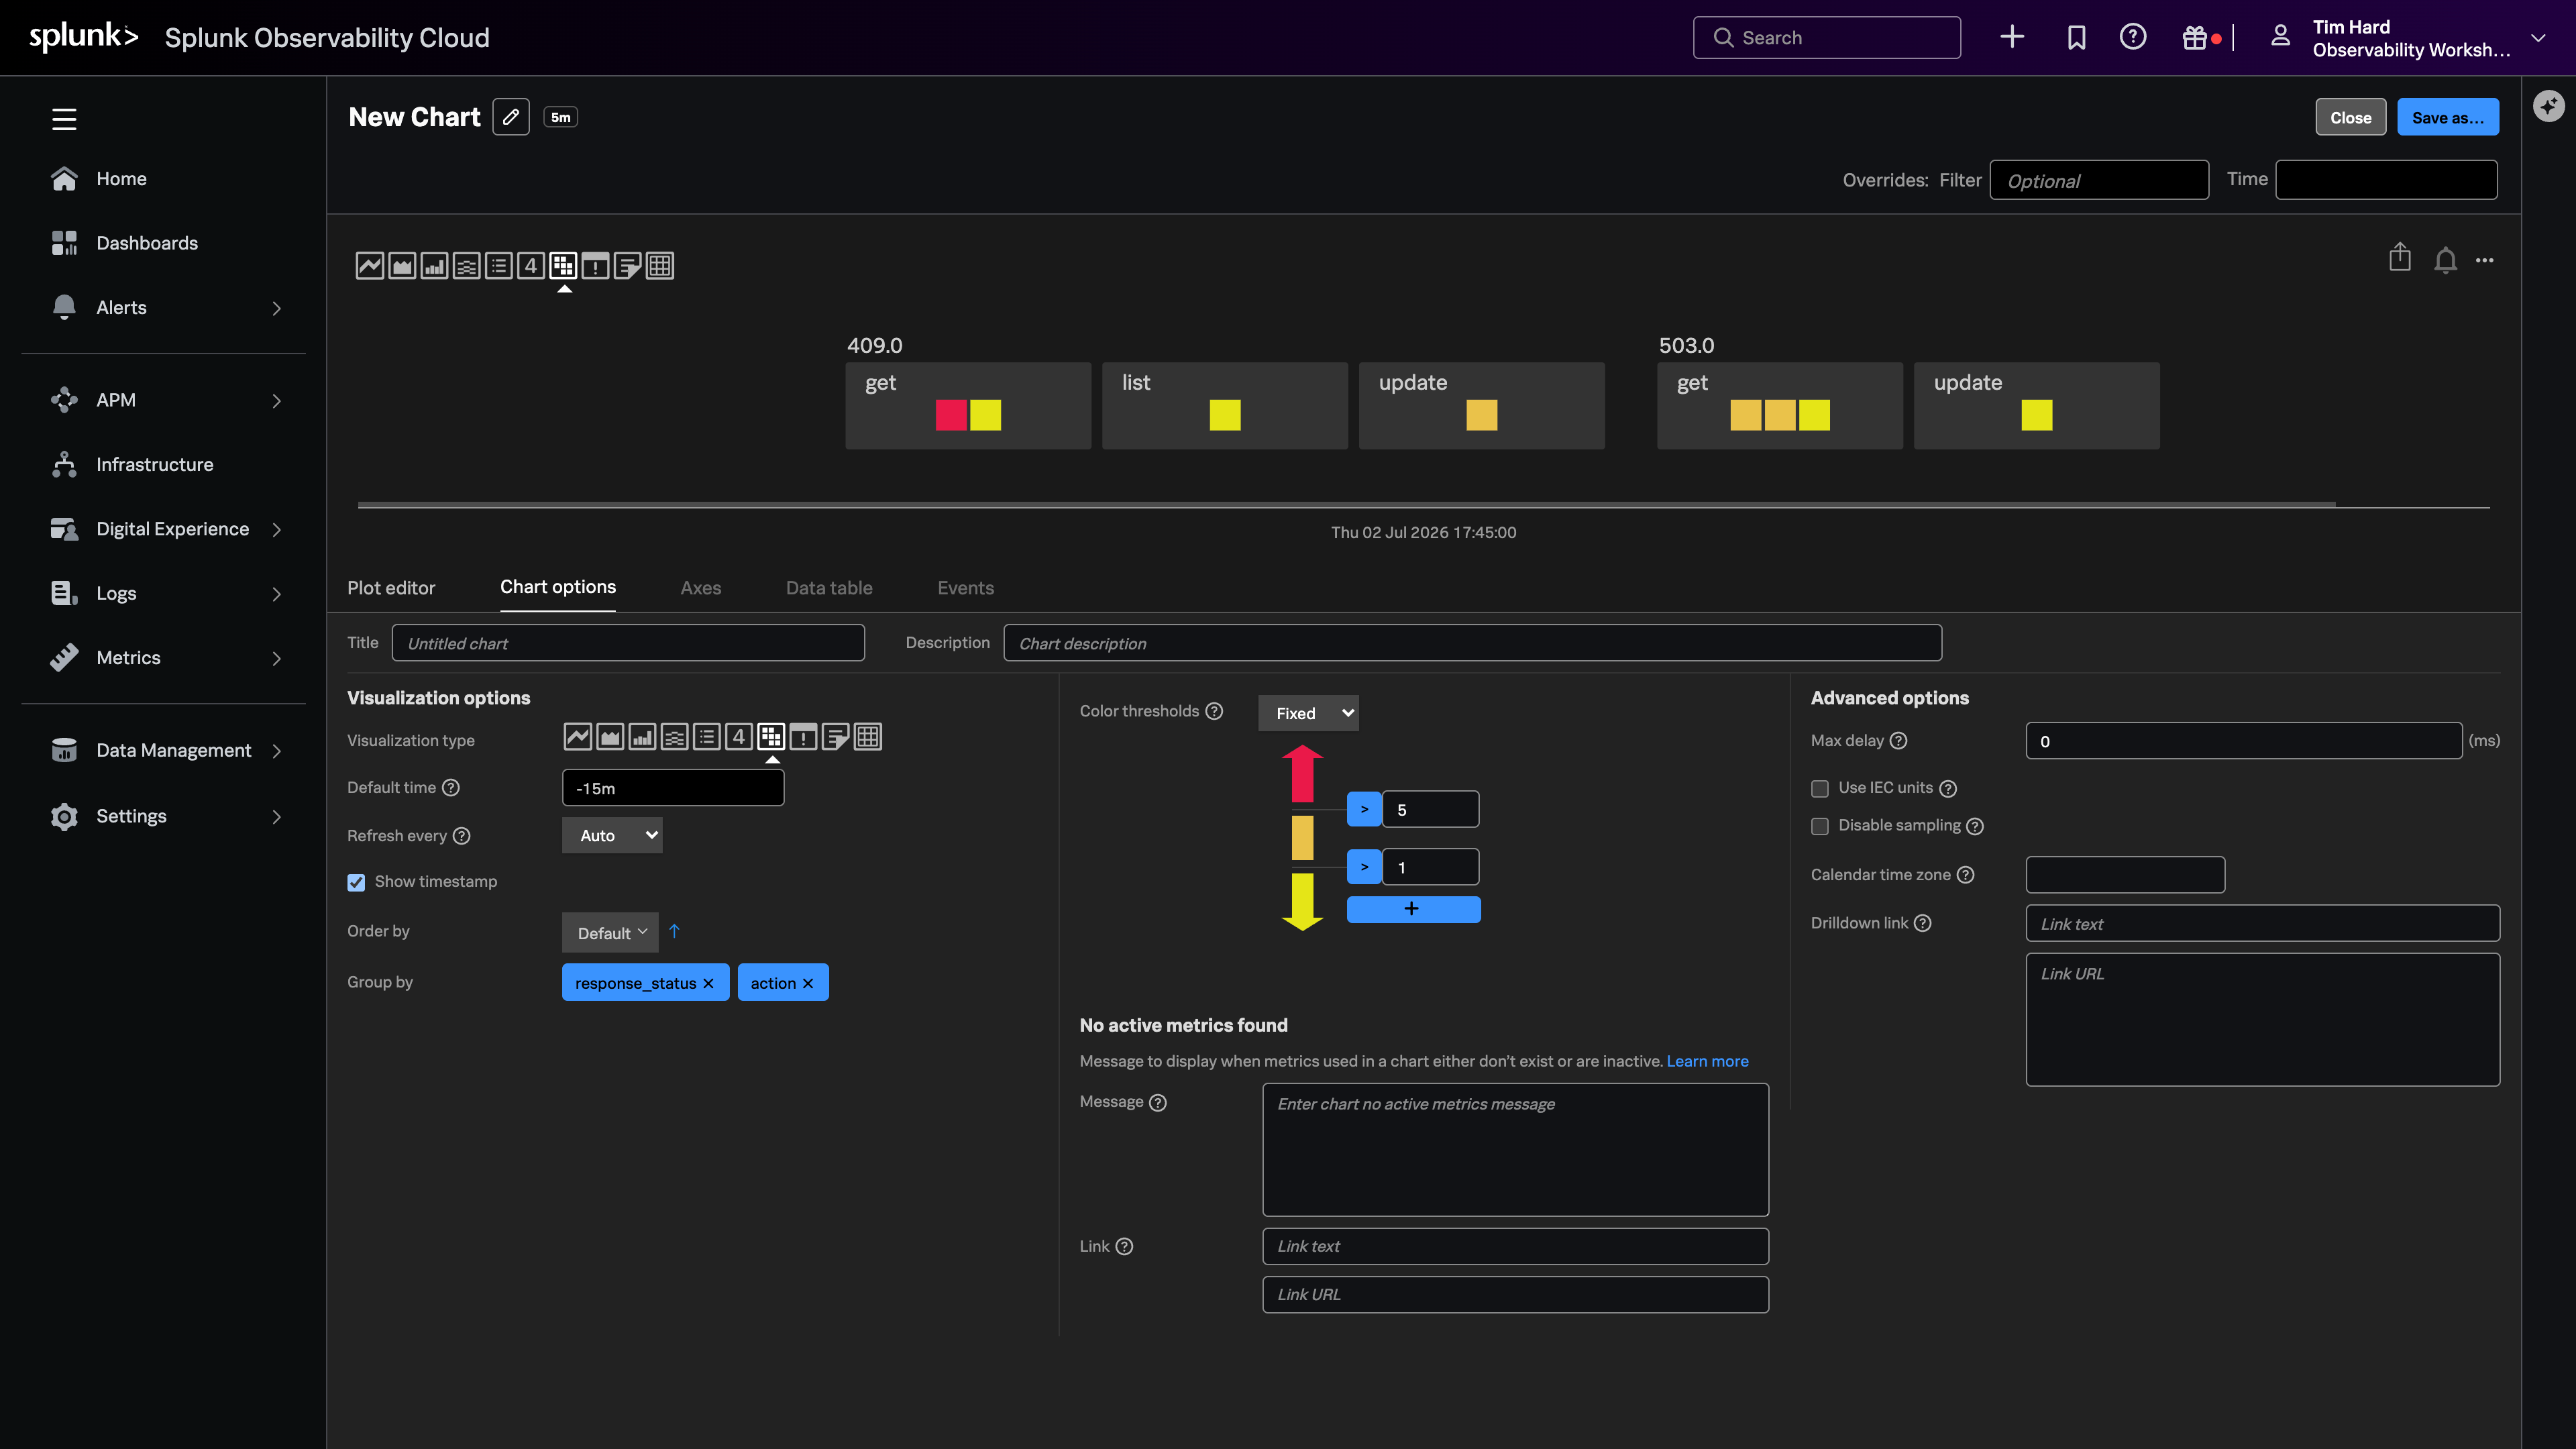Viewport: 2576px width, 1449px height.
Task: Click the 5m resolution badge
Action: pos(560,117)
